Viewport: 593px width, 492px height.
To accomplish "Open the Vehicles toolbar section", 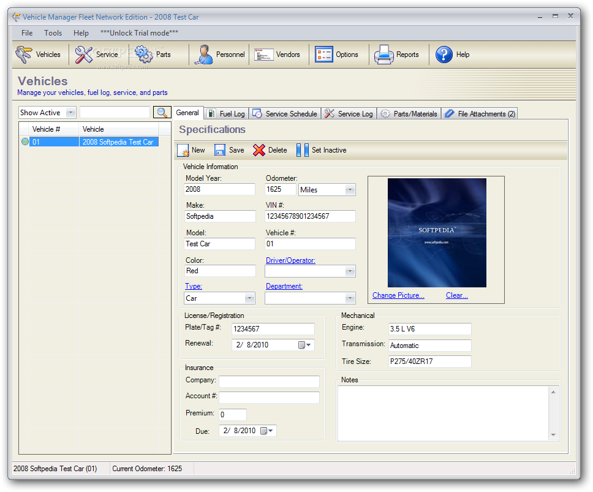I will click(x=38, y=55).
